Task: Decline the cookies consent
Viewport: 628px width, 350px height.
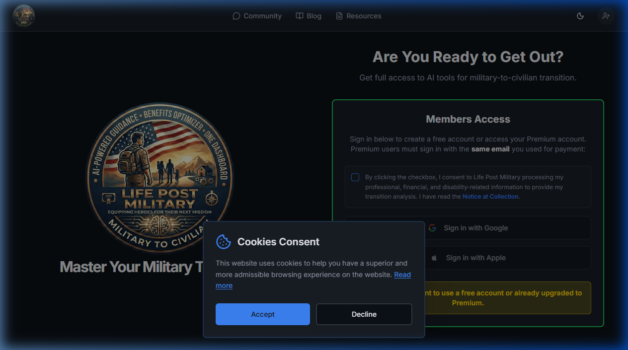Action: pyautogui.click(x=364, y=314)
